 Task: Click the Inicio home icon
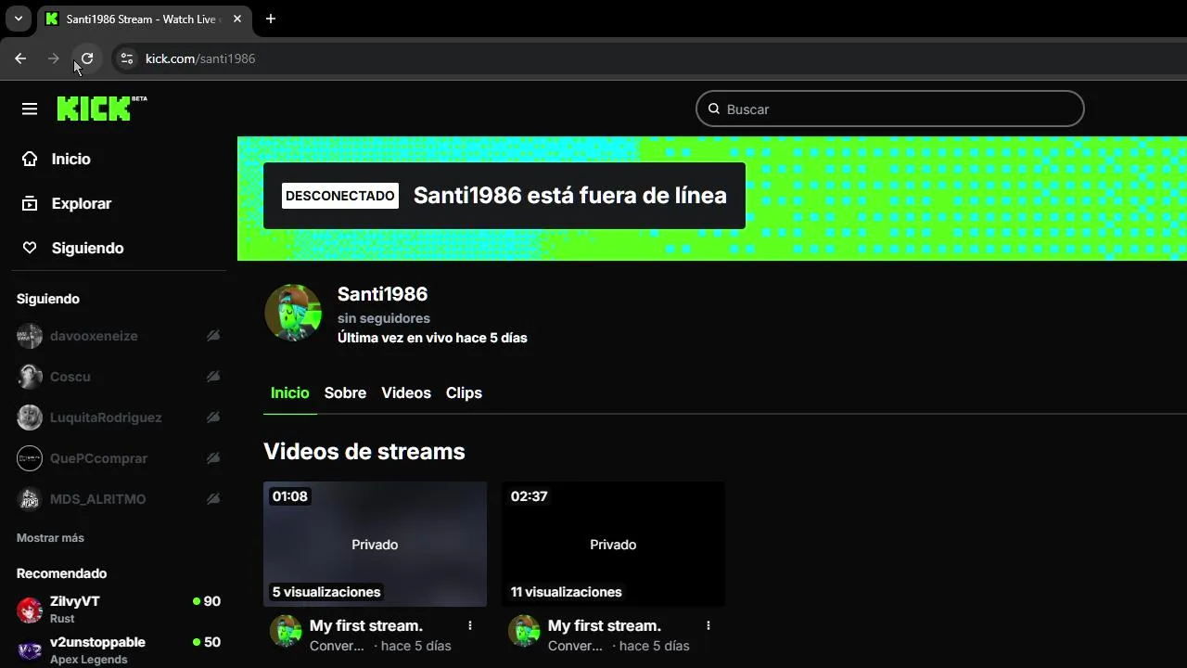pyautogui.click(x=30, y=159)
